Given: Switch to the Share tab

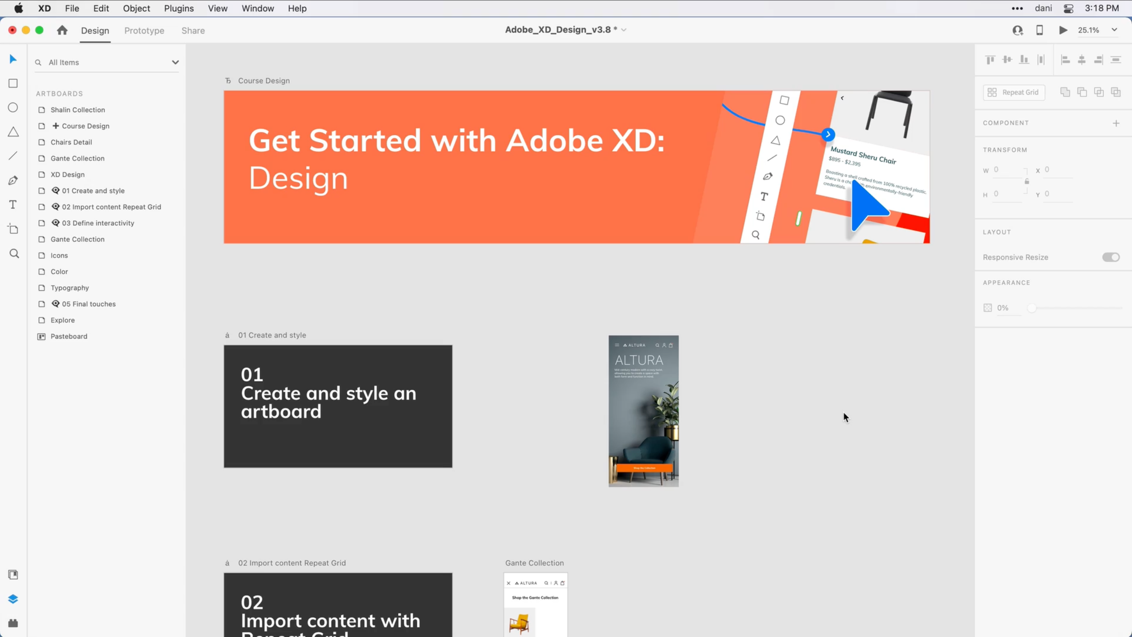Looking at the screenshot, I should pos(193,31).
